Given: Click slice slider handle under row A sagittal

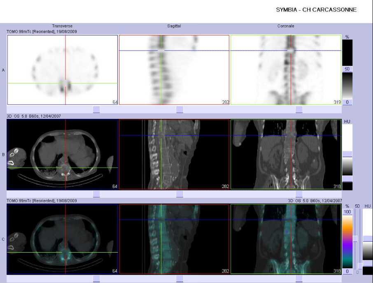Looking at the screenshot, I should click(x=180, y=109).
